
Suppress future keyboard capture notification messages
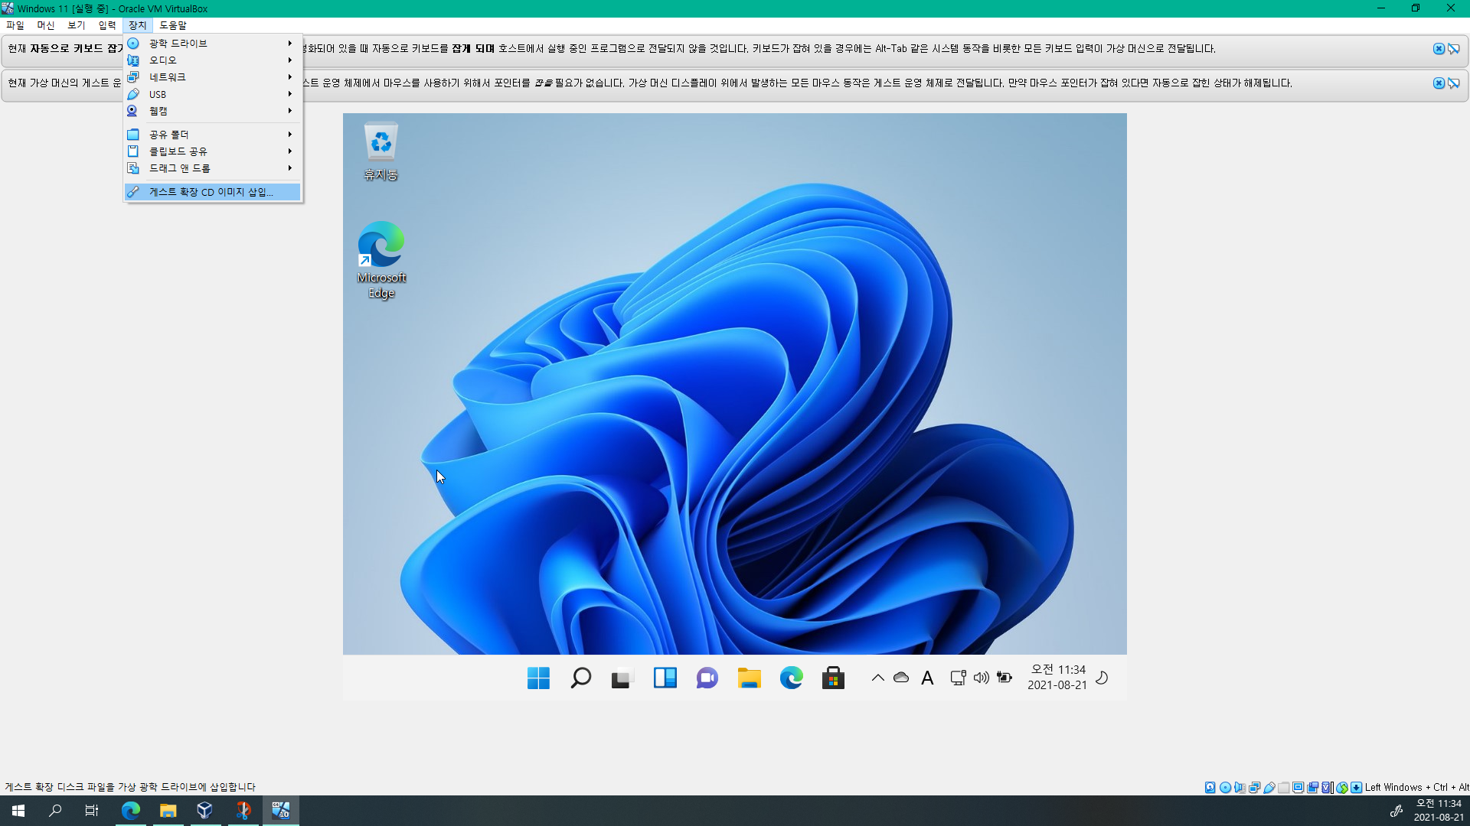pyautogui.click(x=1453, y=49)
